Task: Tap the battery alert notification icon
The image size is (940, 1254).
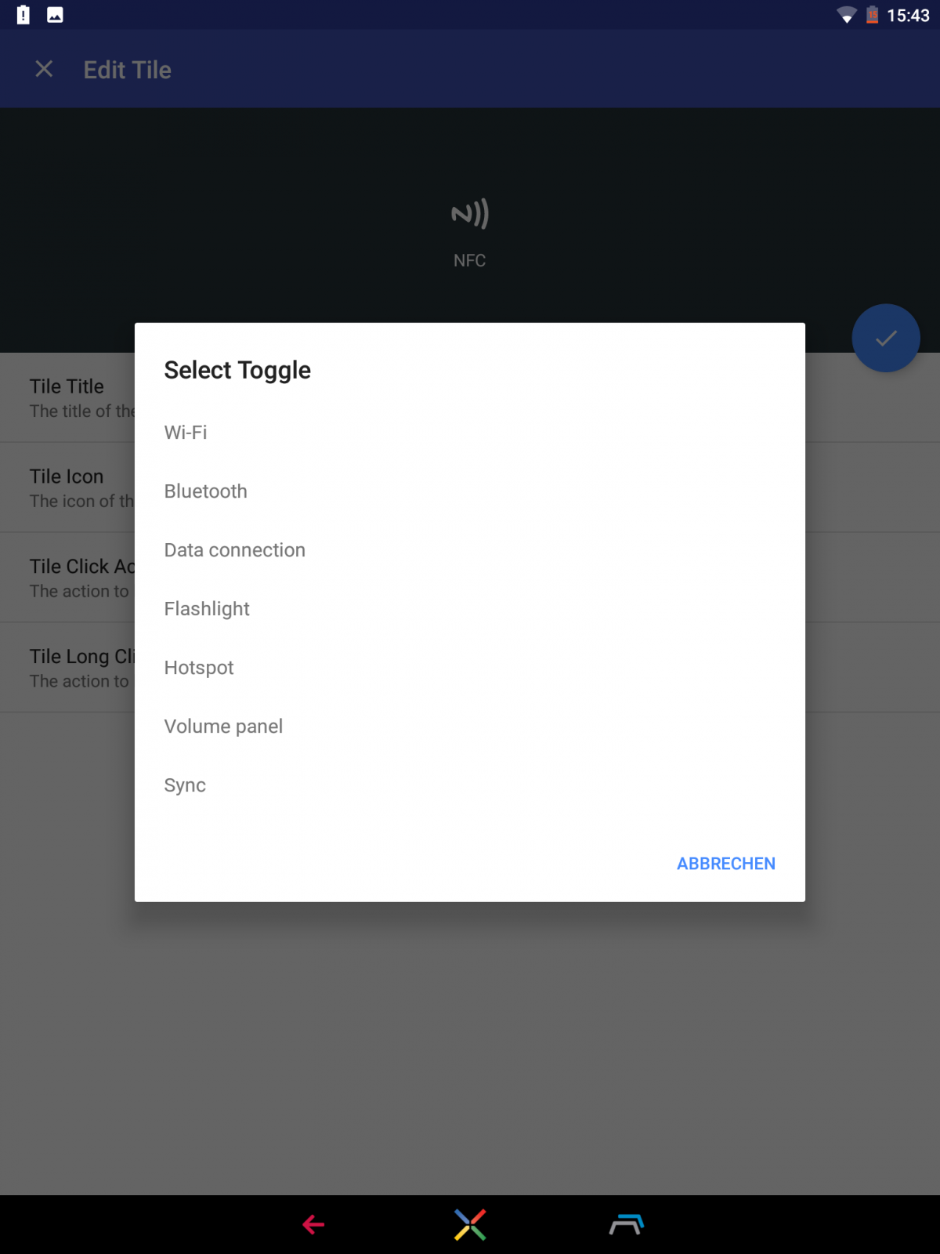Action: click(23, 15)
